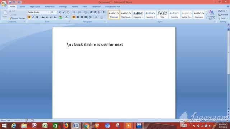Increase paragraph indent
Screen dimensions: 230x129
tap(95, 12)
